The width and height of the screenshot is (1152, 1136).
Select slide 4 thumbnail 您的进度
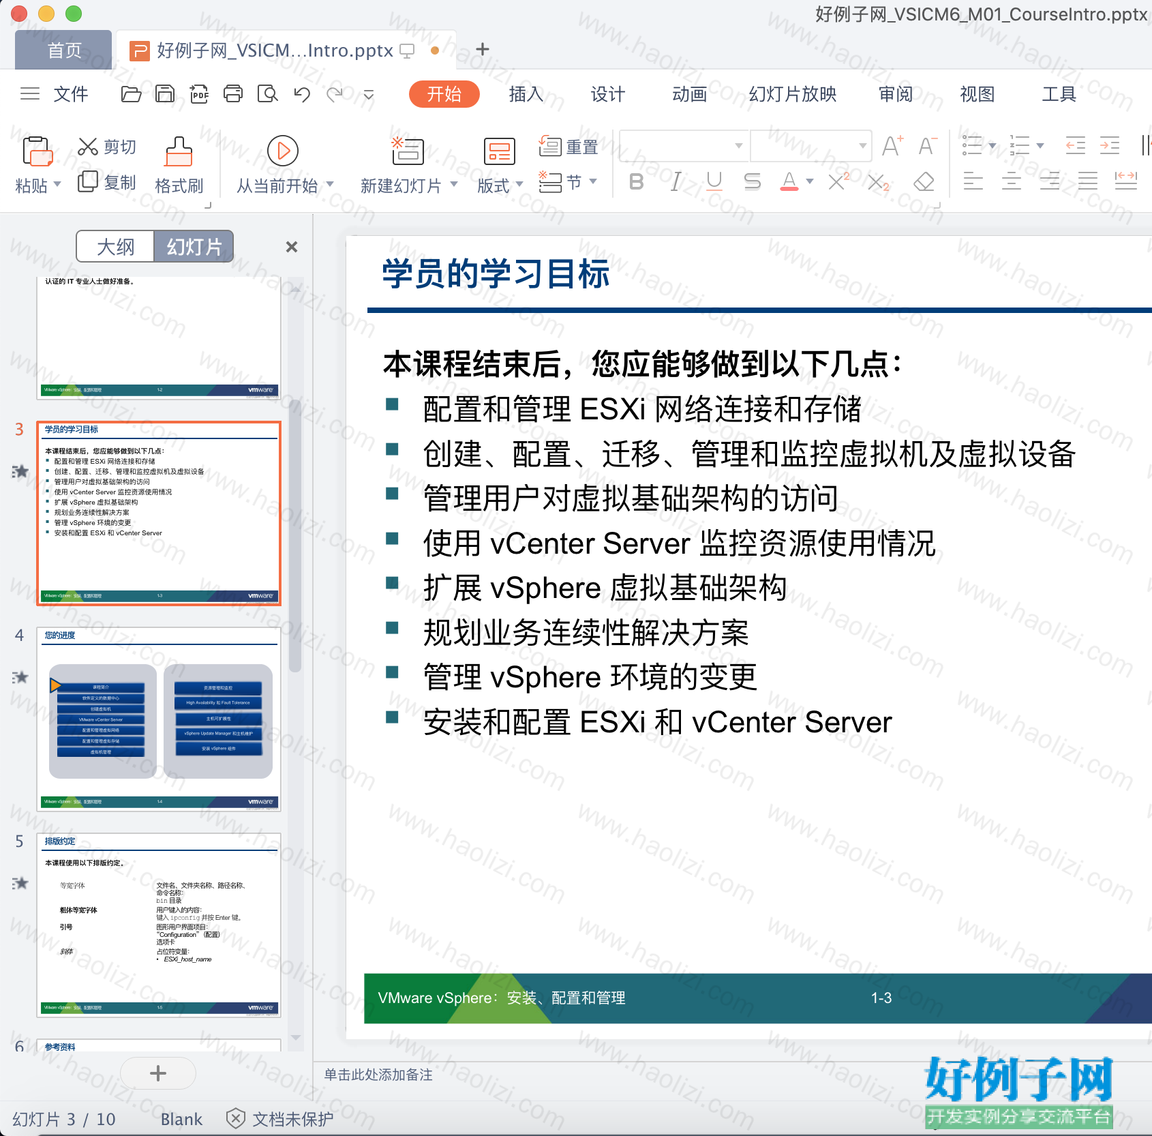tap(159, 719)
